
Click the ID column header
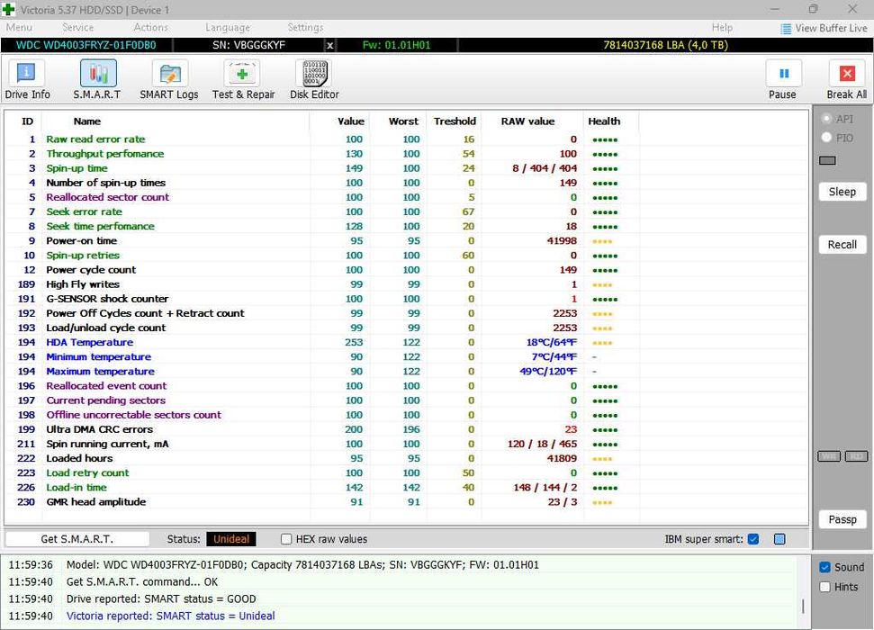tap(27, 121)
